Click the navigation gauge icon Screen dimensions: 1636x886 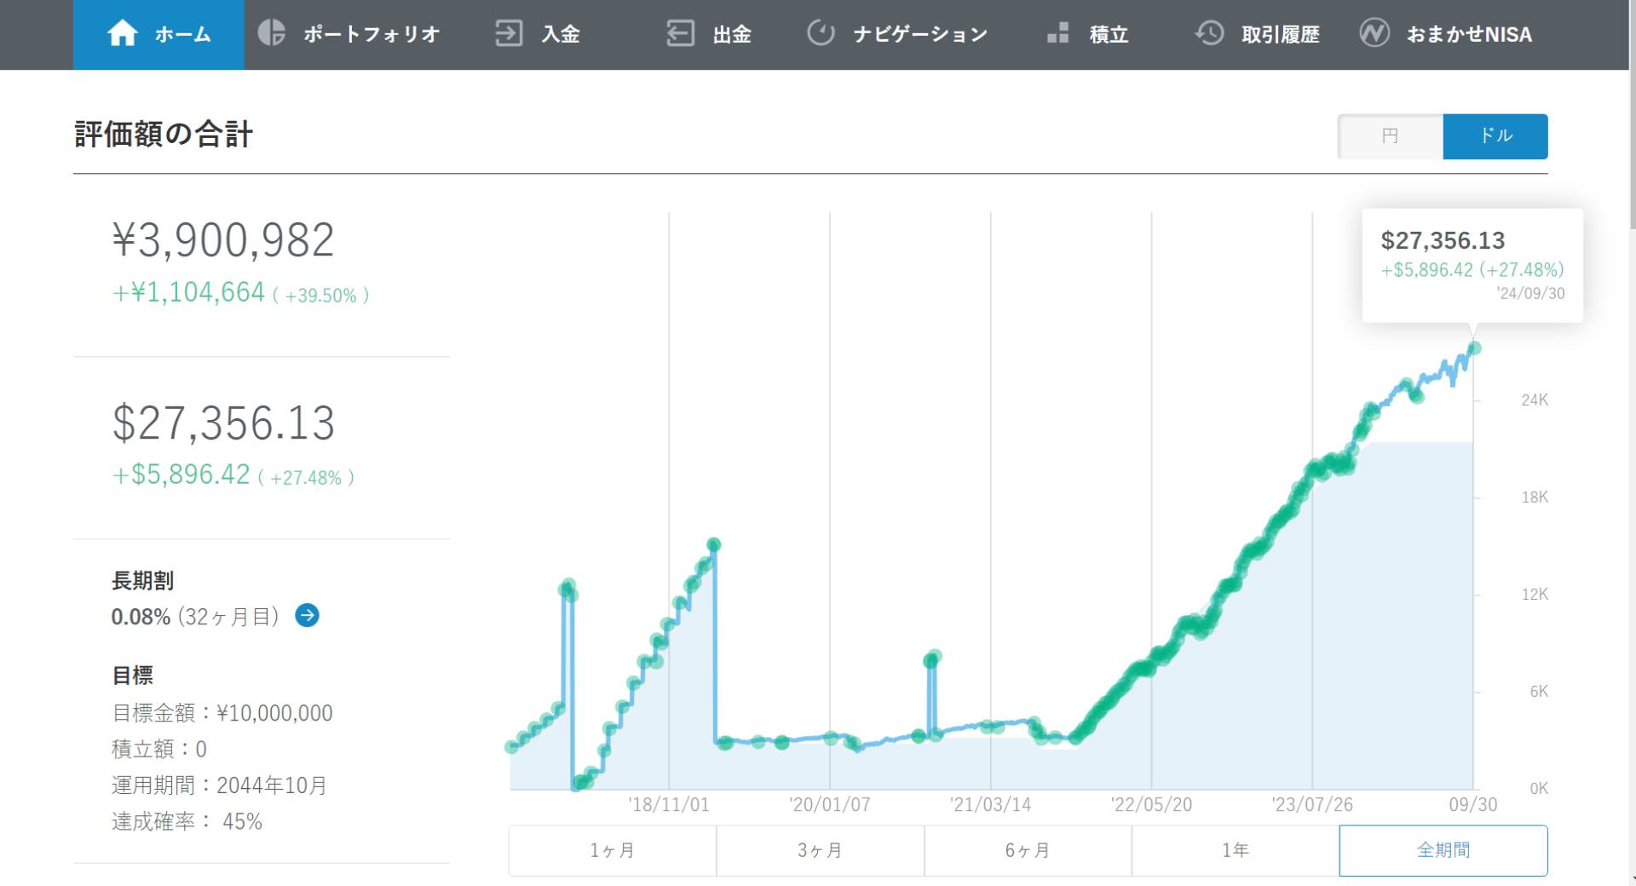tap(821, 33)
